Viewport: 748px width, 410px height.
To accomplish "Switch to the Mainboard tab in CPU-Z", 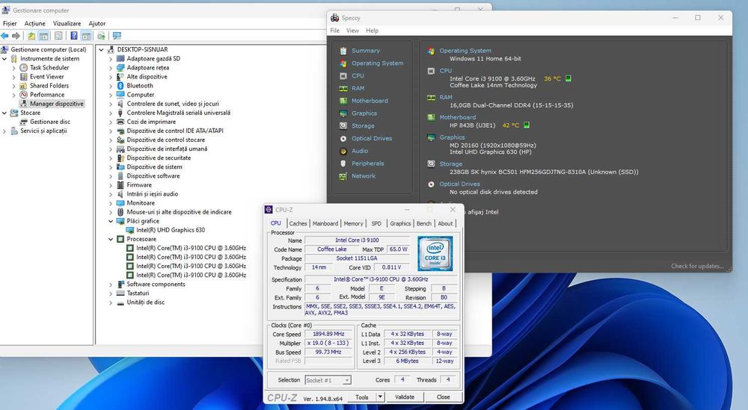I will (325, 223).
